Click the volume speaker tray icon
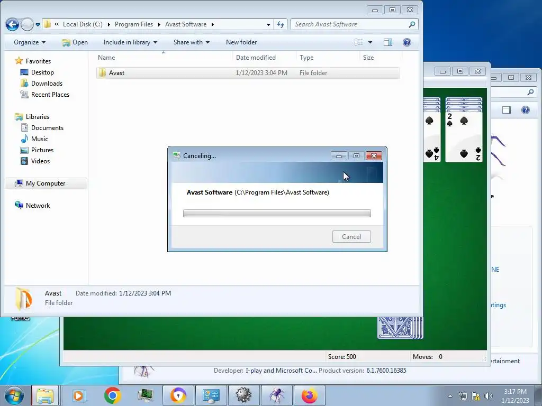This screenshot has width=542, height=406. pos(489,396)
